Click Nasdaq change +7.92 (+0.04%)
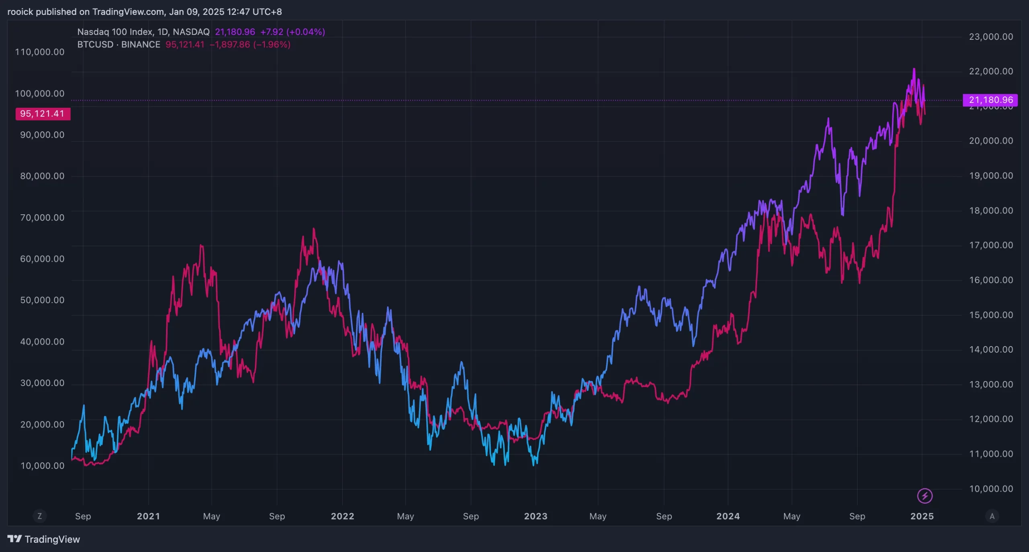Image resolution: width=1029 pixels, height=552 pixels. [x=293, y=32]
